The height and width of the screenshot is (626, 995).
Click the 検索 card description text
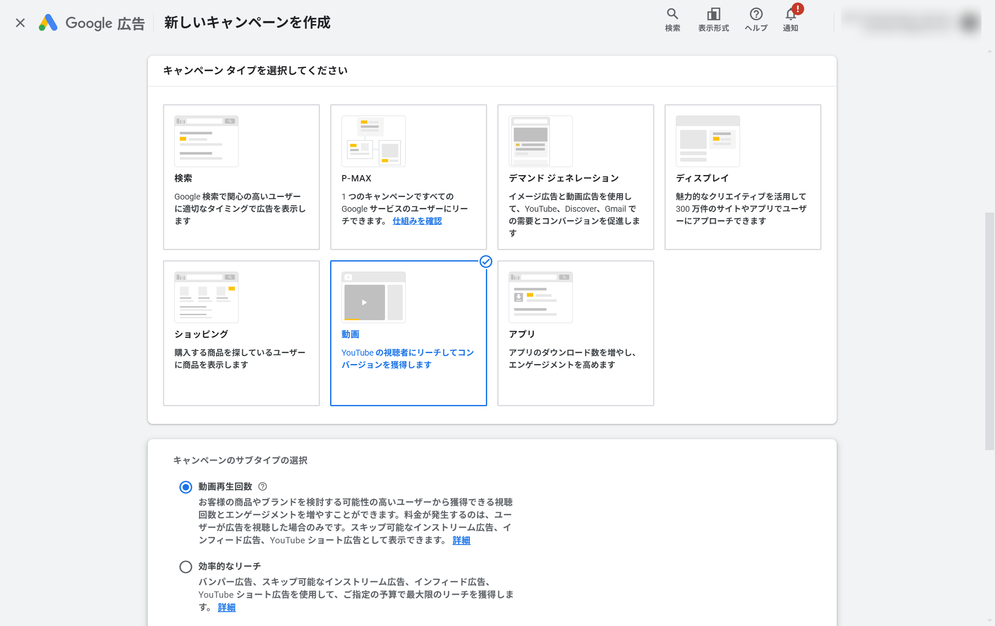point(240,209)
